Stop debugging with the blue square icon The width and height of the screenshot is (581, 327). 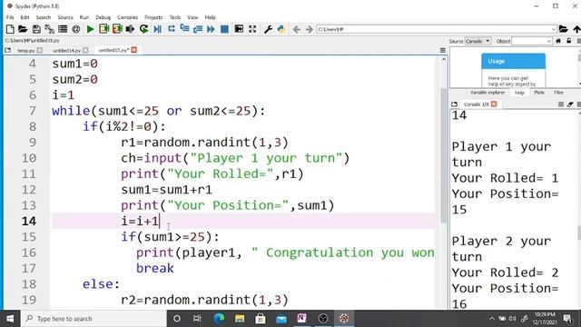point(224,29)
